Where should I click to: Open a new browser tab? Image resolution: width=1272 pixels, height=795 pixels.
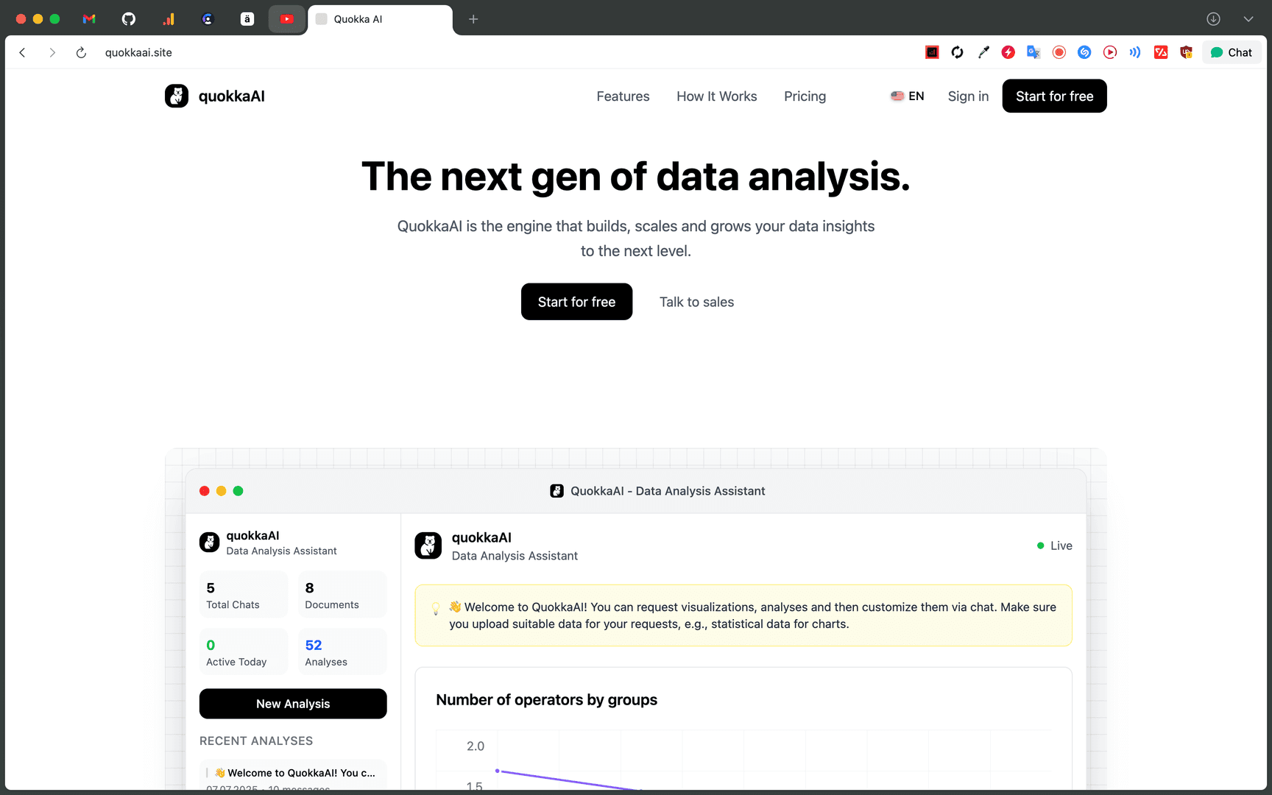[473, 19]
